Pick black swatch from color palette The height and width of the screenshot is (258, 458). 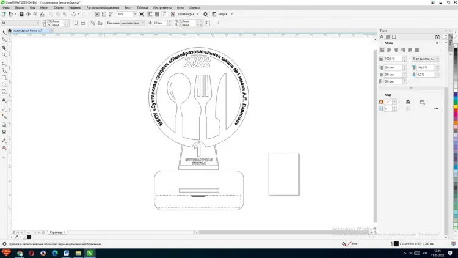click(456, 51)
